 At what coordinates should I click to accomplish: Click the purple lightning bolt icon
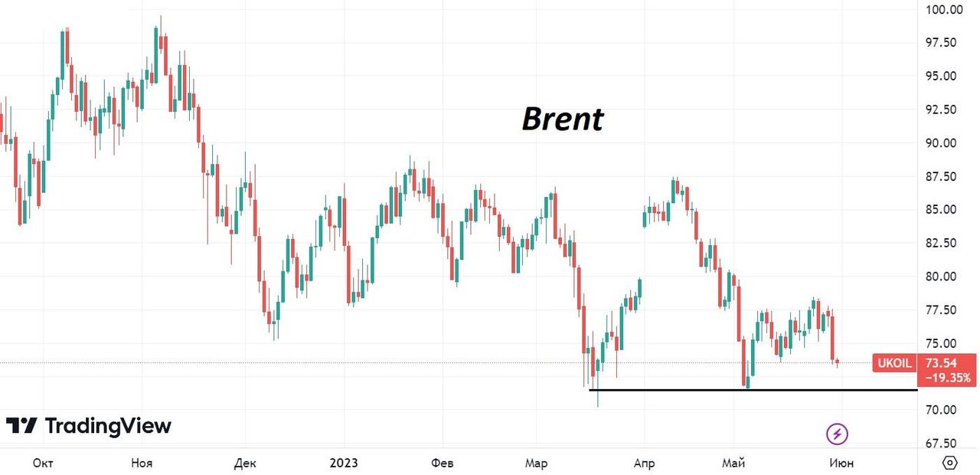point(837,434)
